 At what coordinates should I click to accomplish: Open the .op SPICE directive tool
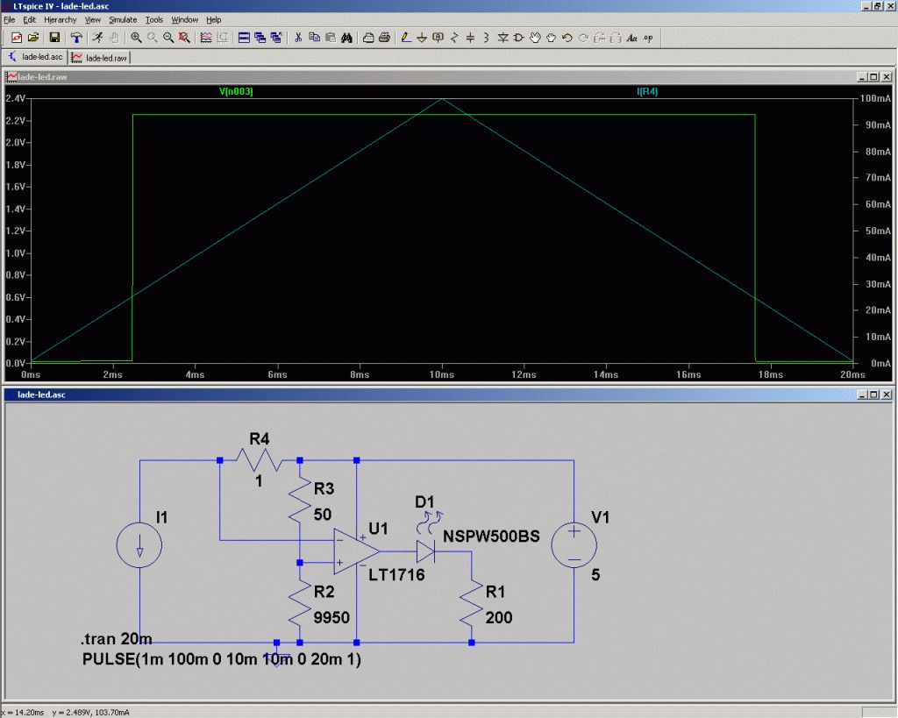648,38
